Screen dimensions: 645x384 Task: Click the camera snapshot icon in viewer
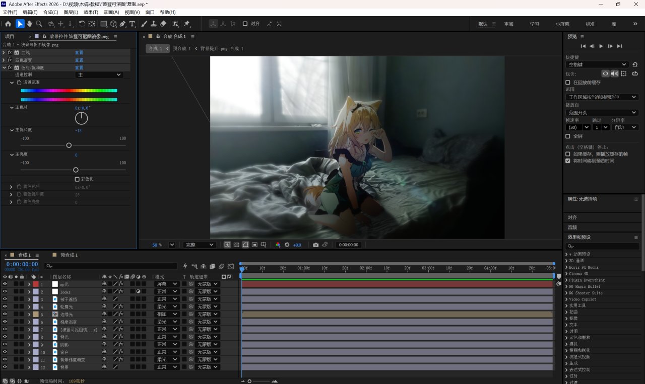tap(315, 245)
